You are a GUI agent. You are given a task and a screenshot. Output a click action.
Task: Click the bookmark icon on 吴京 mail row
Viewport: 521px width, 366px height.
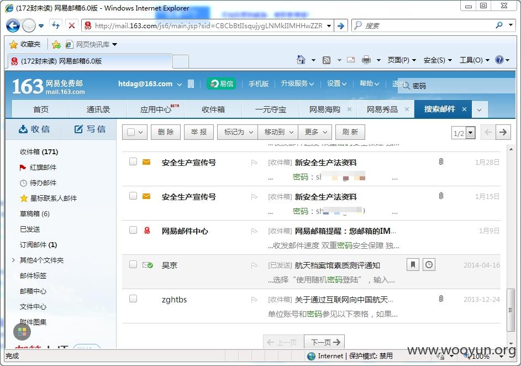[413, 265]
